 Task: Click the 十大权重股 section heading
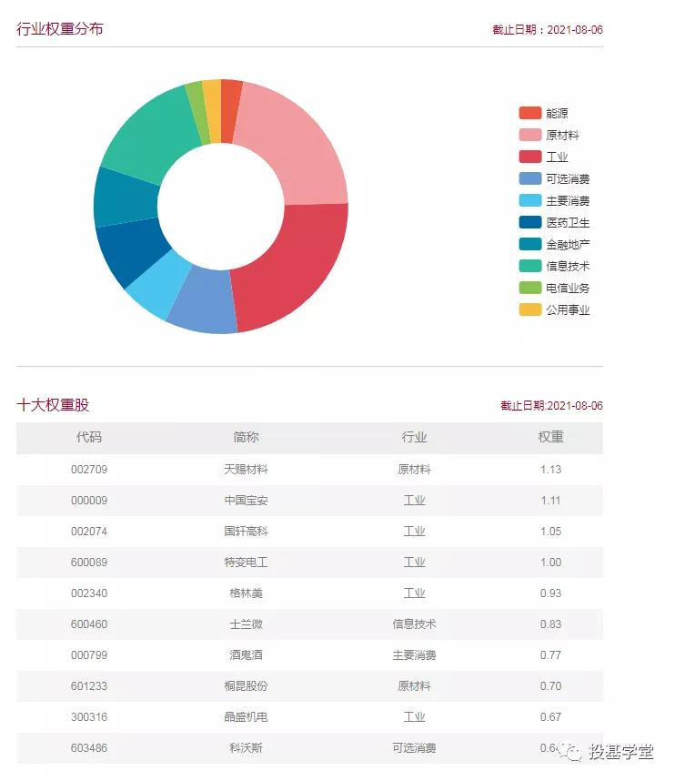pos(53,405)
